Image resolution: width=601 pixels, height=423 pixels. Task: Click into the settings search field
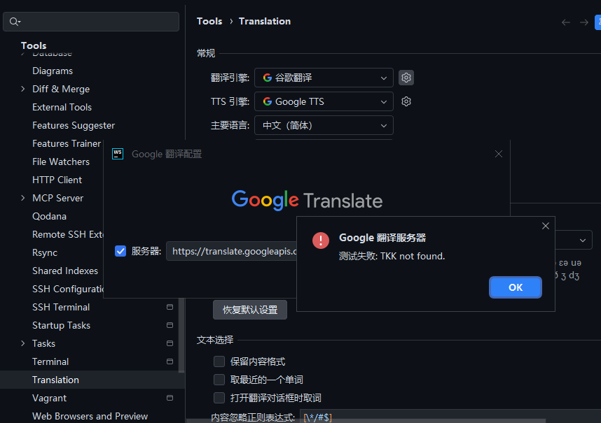(x=91, y=22)
